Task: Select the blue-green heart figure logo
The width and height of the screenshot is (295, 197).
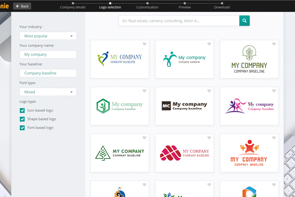Action: point(120,59)
